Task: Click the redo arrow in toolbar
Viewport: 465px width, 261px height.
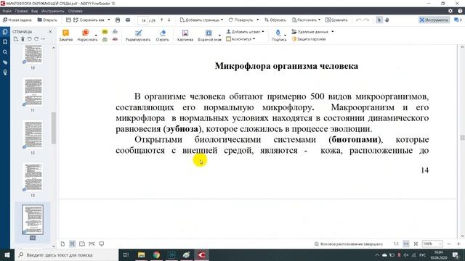Action: [x=366, y=20]
